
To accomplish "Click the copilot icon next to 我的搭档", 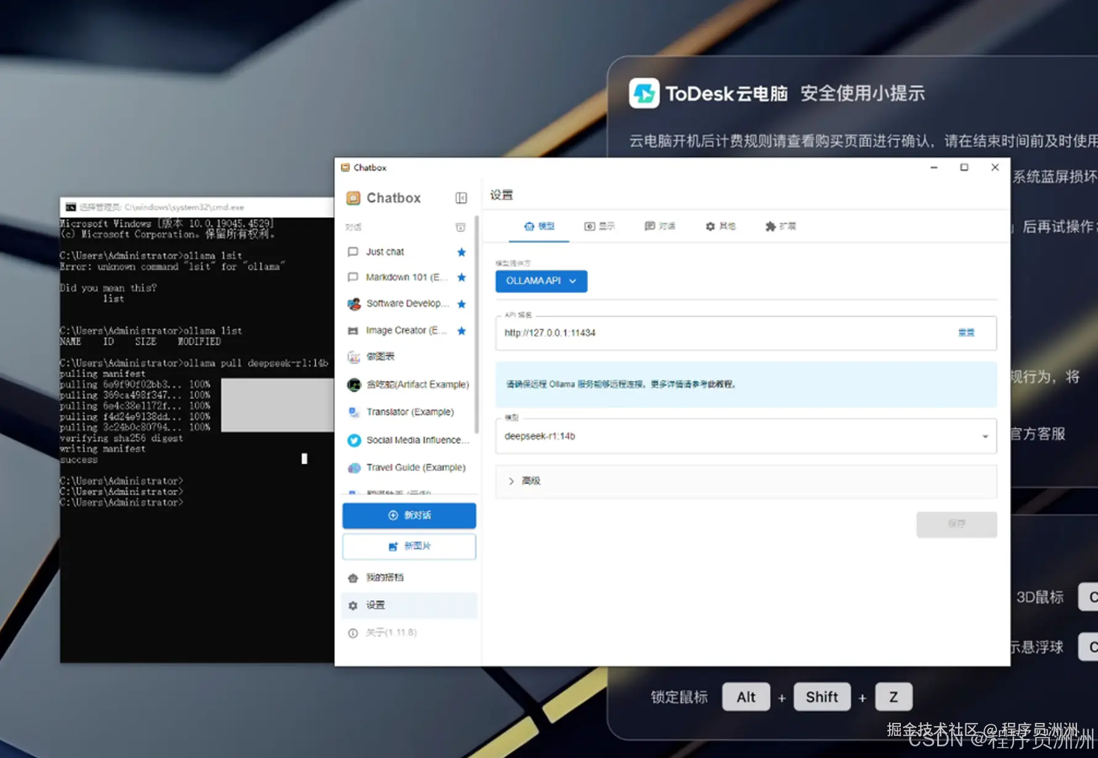I will (353, 578).
